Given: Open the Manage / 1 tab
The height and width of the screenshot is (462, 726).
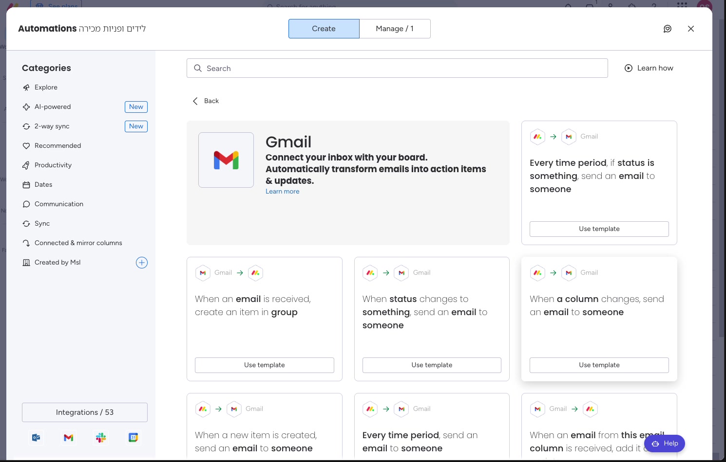Looking at the screenshot, I should [395, 29].
